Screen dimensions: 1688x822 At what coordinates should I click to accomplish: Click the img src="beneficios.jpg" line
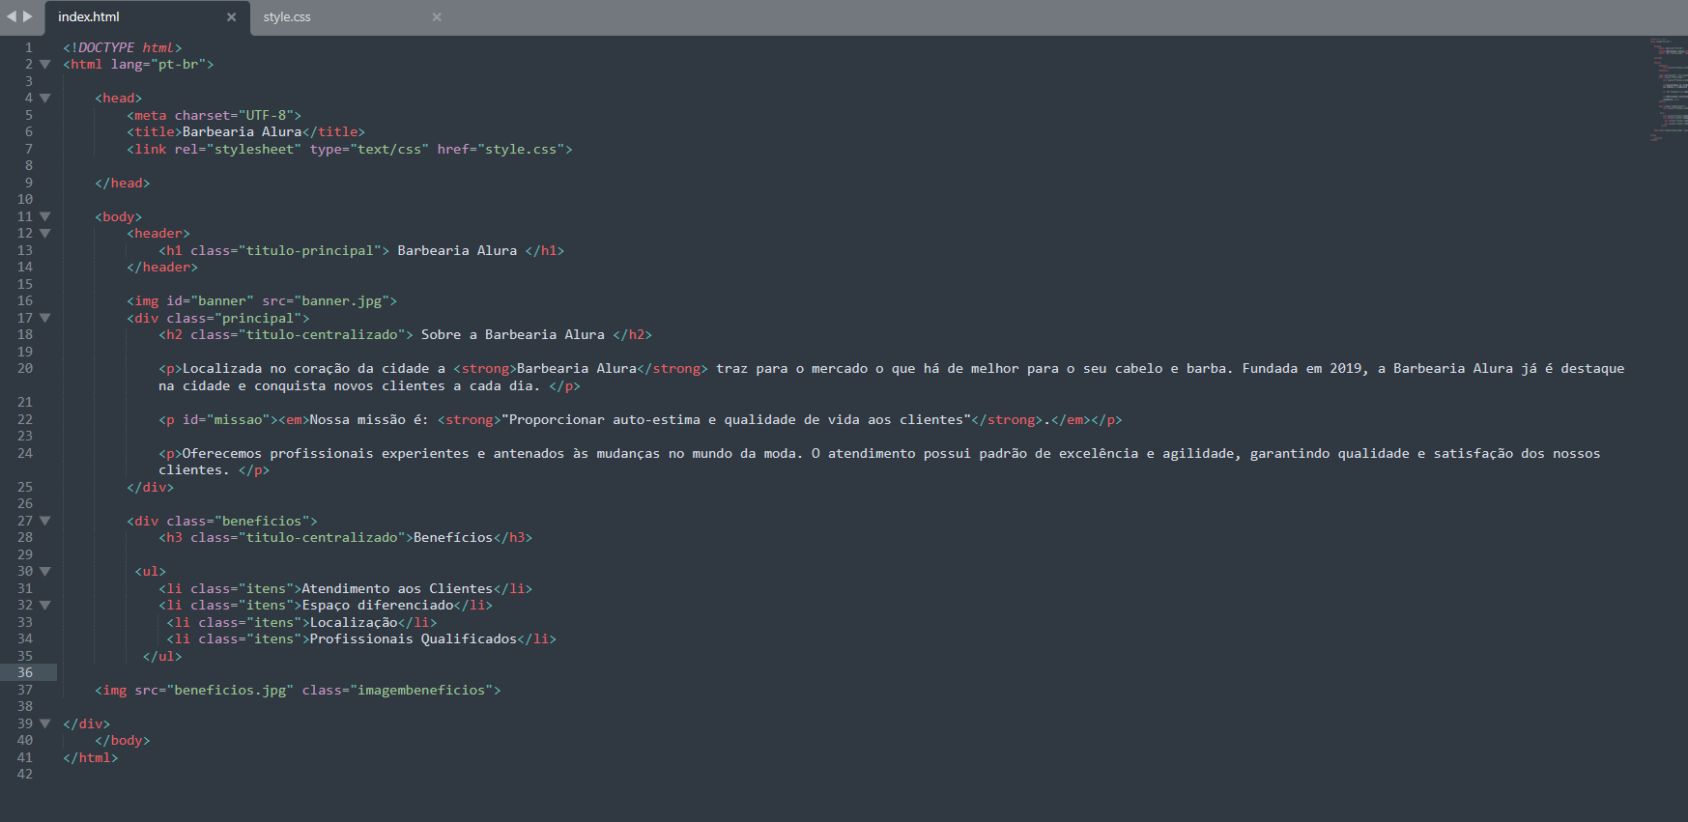[298, 690]
